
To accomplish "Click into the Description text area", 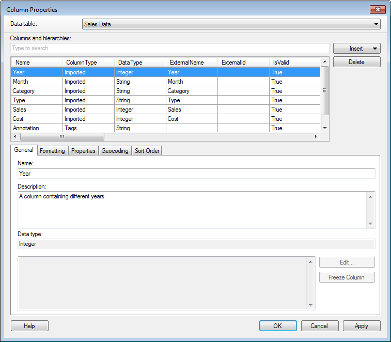I will [x=191, y=210].
